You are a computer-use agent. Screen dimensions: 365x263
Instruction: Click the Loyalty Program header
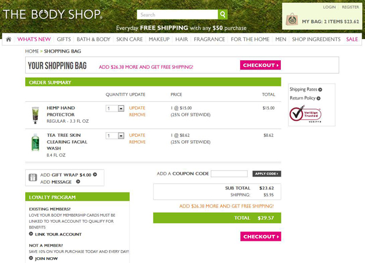[77, 197]
